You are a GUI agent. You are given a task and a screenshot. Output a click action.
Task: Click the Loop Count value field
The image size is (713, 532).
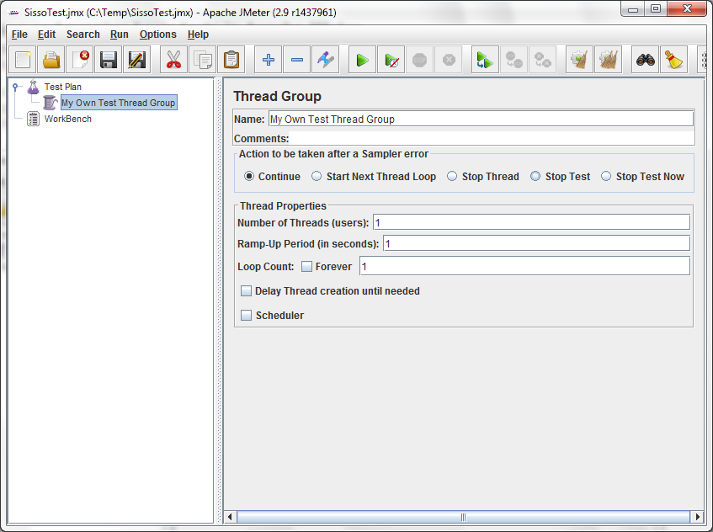[524, 266]
